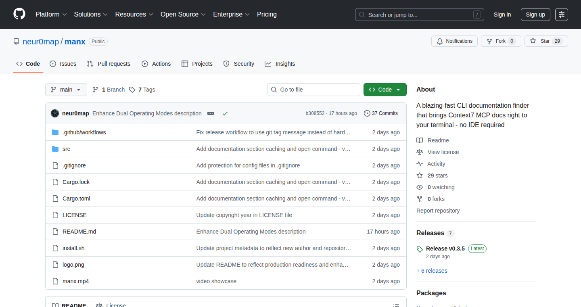This screenshot has width=581, height=307.
Task: Open 'Update copyright year in LICENSE file' commit
Action: coord(244,215)
